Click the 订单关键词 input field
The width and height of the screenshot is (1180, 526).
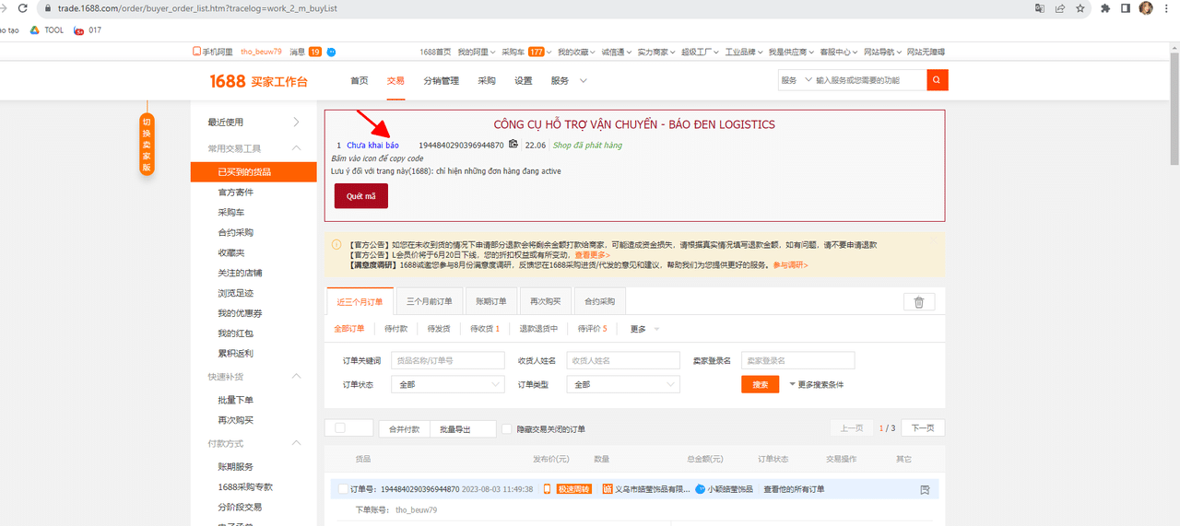pyautogui.click(x=447, y=360)
